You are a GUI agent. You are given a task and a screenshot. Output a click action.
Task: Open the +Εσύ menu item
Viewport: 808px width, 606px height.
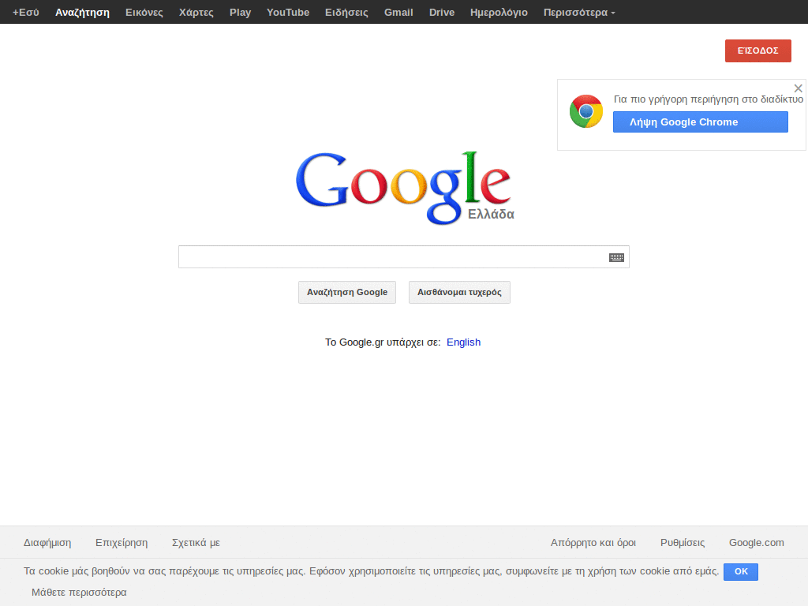point(26,13)
